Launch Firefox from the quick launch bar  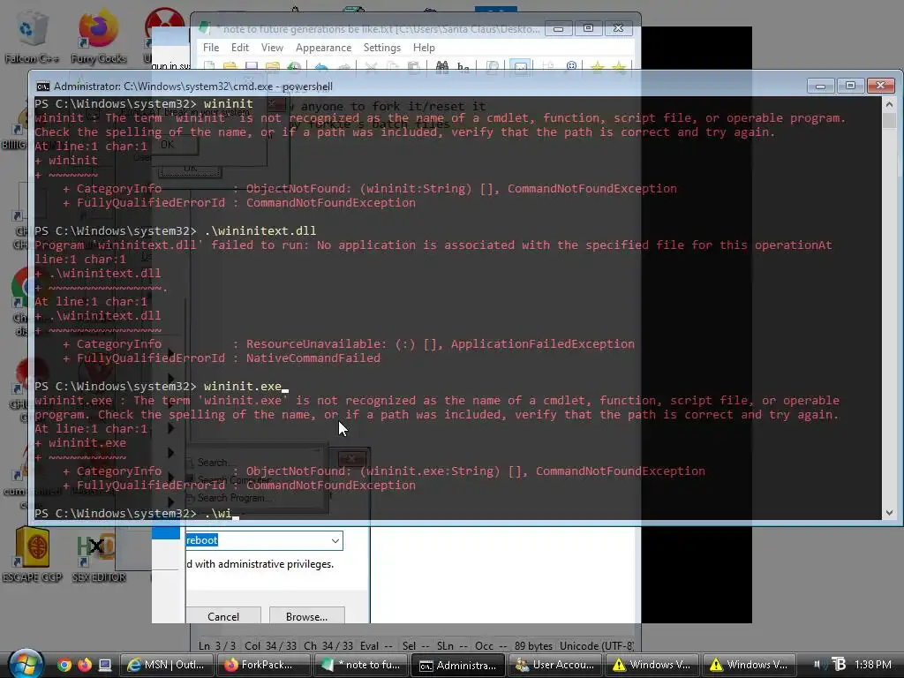(84, 665)
